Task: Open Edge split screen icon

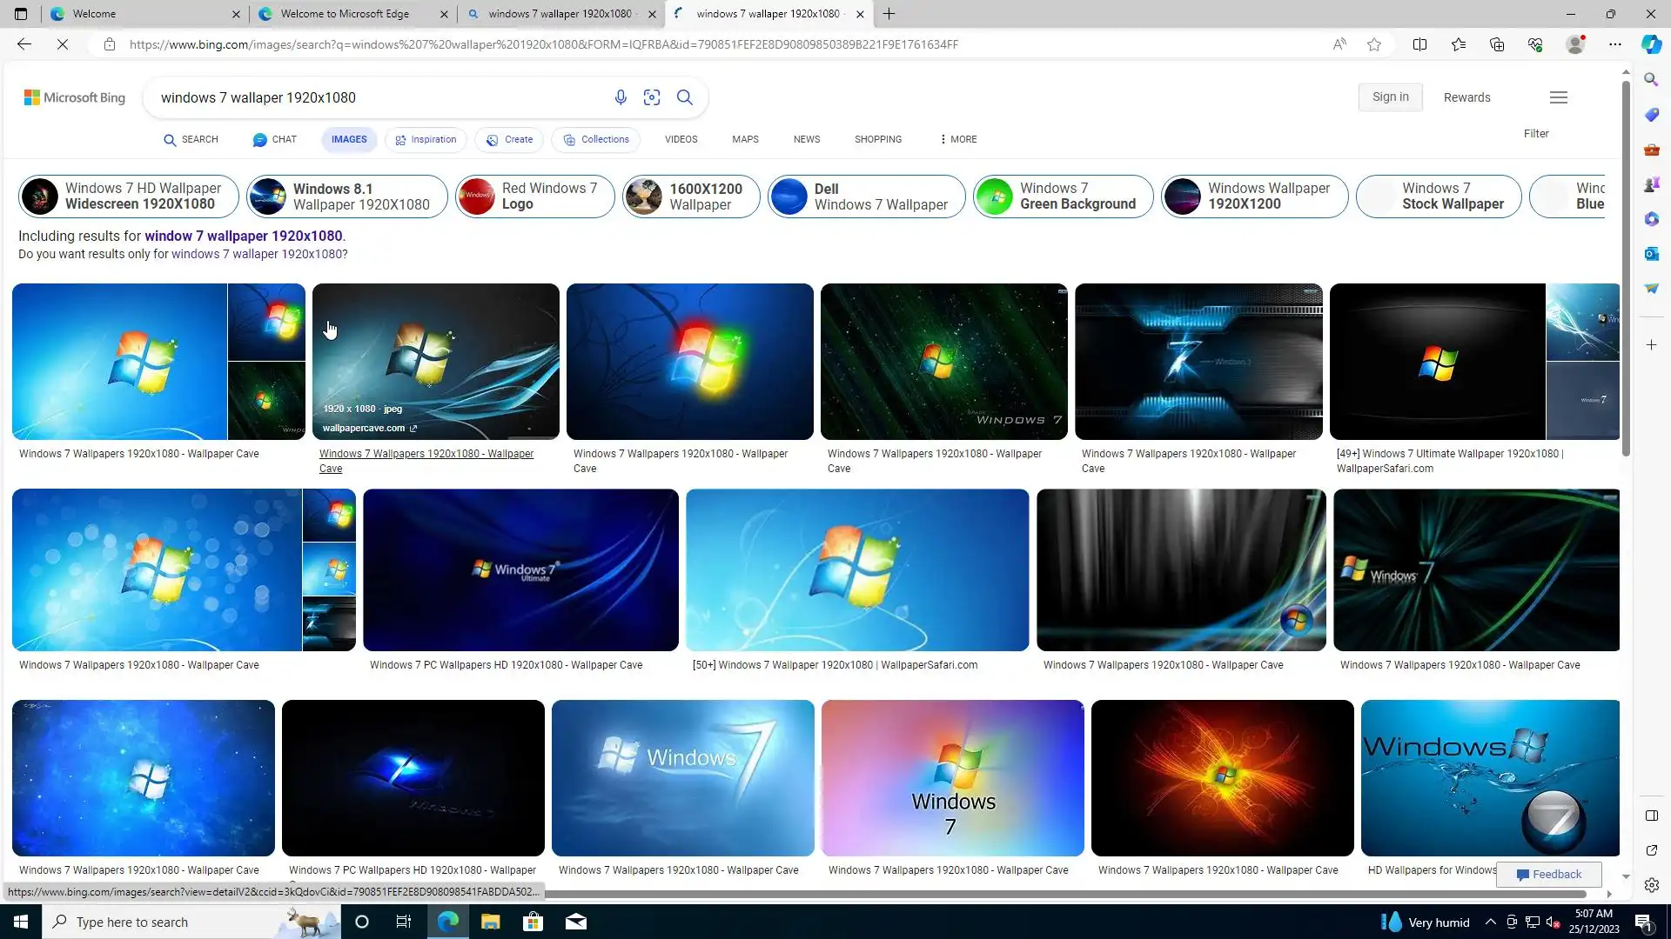Action: pyautogui.click(x=1419, y=44)
